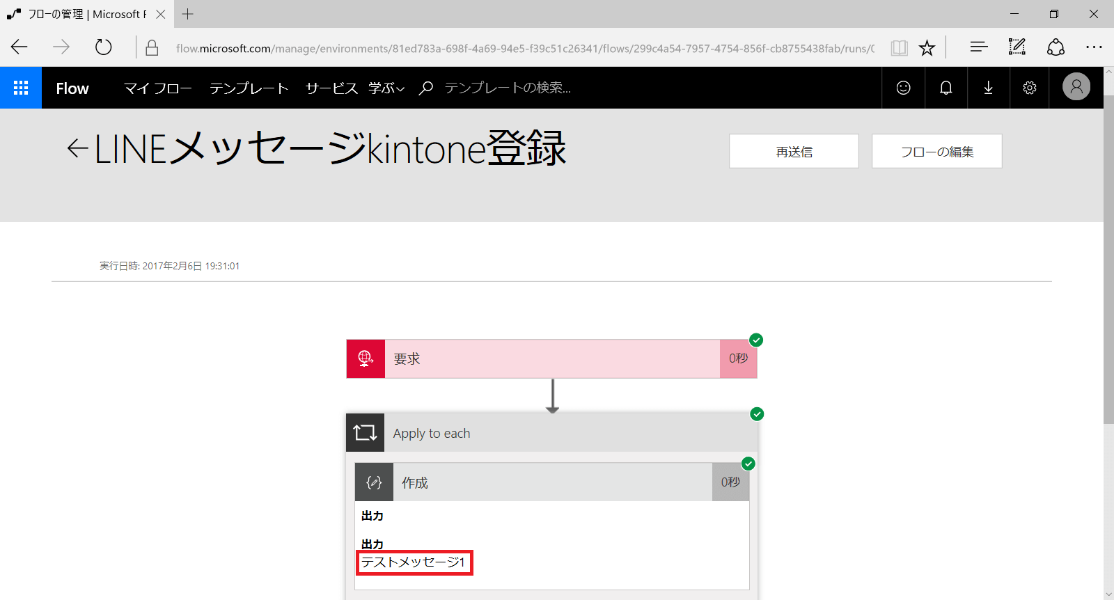Go back with the browser back arrow
The height and width of the screenshot is (600, 1114).
point(19,47)
